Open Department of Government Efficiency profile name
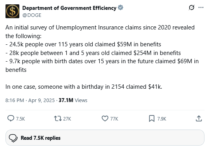This screenshot has height=148, width=210. [x=69, y=8]
